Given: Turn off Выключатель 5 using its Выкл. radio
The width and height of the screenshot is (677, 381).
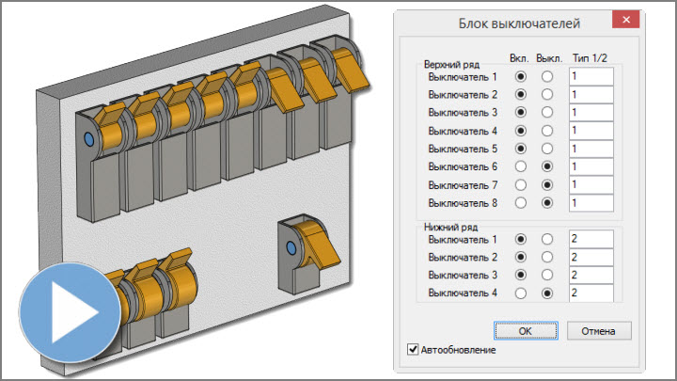Looking at the screenshot, I should pyautogui.click(x=548, y=149).
